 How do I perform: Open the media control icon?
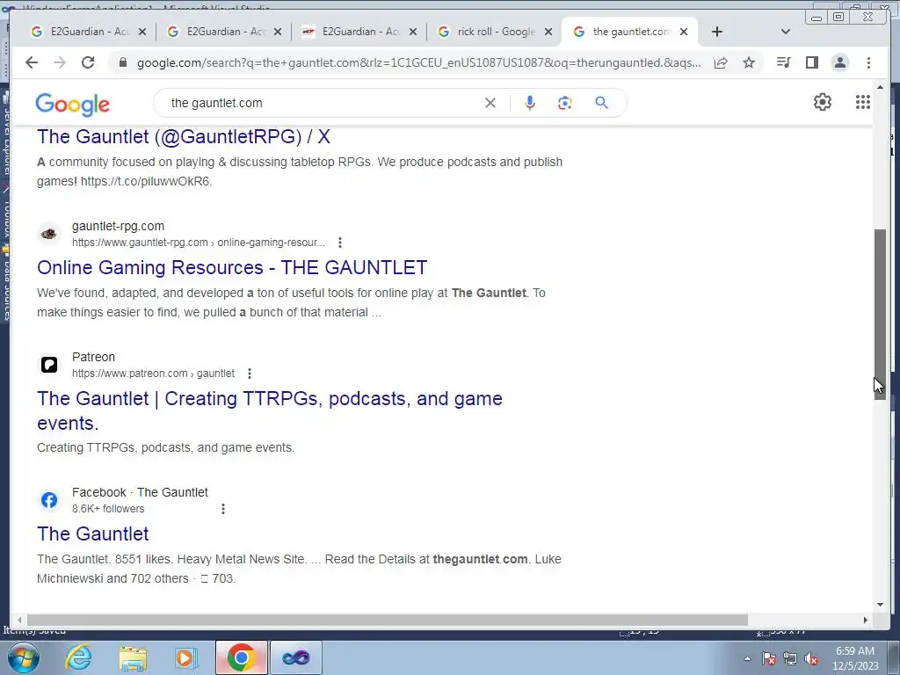[783, 62]
